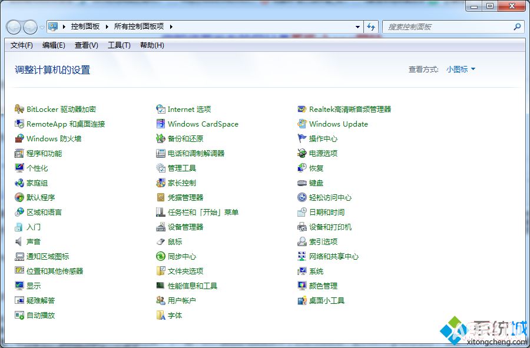Open 设备管理器 (Device Manager)
The image size is (530, 348).
pos(185,227)
